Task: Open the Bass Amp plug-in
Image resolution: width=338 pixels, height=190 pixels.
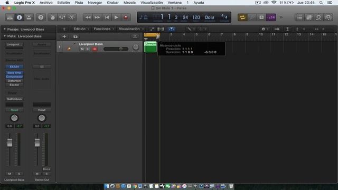Action: (x=14, y=73)
